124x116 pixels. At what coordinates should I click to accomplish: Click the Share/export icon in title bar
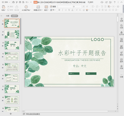coord(106,2)
